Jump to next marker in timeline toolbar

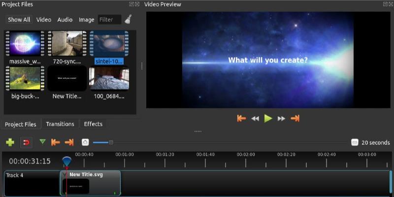[69, 142]
